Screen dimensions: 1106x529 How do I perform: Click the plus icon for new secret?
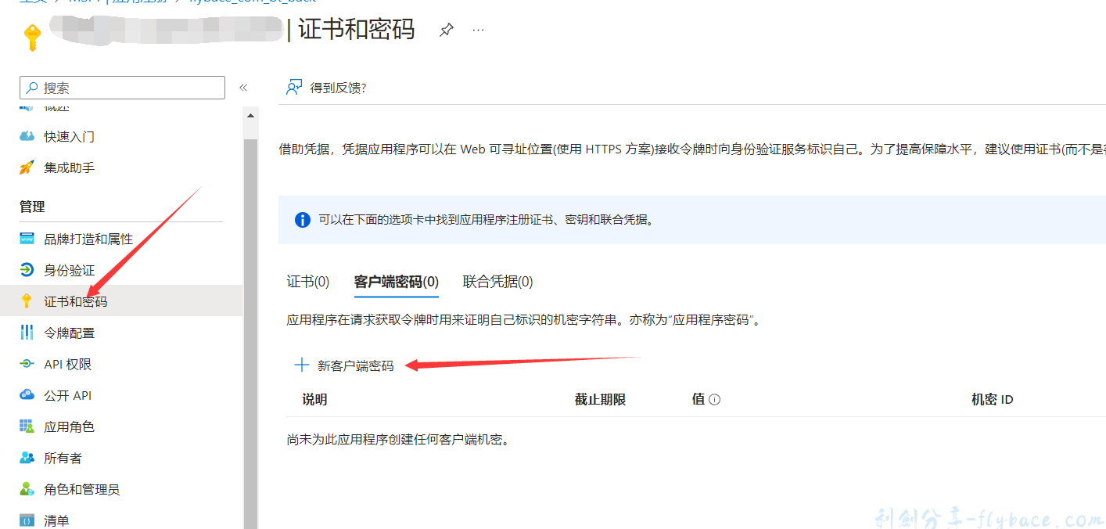[301, 365]
